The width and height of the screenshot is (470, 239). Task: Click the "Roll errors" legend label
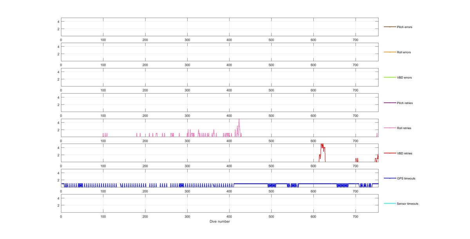pos(404,52)
